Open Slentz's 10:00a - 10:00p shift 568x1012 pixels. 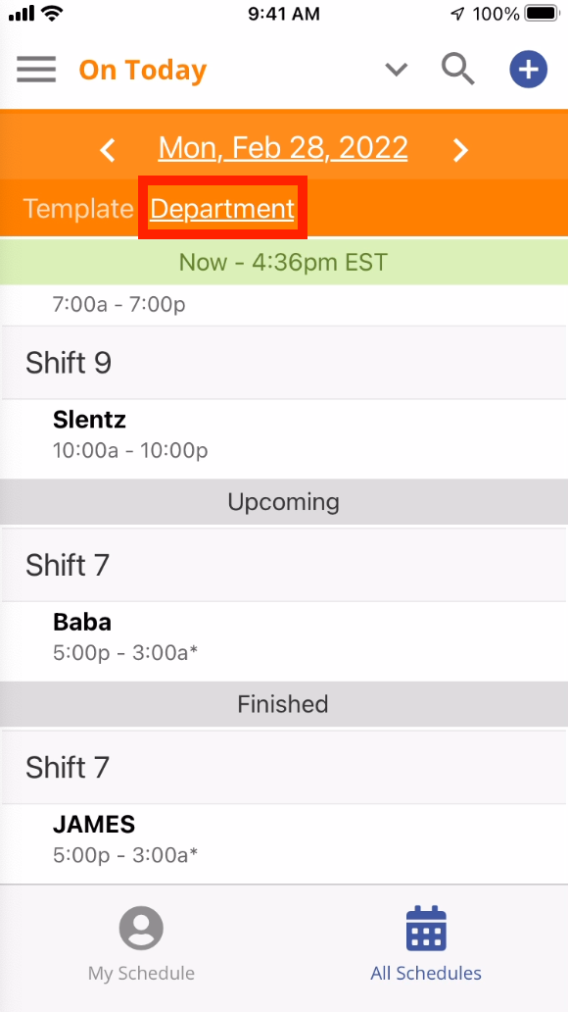(x=284, y=439)
